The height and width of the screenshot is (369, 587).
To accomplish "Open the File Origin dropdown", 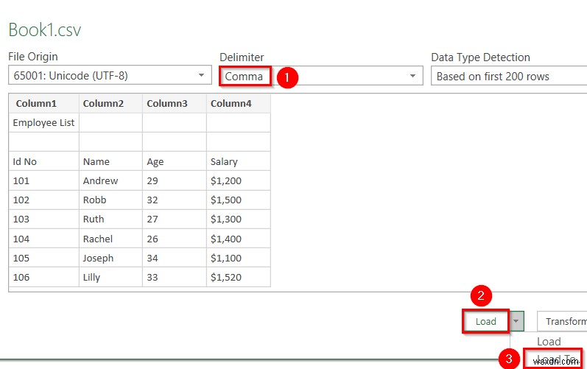I will pos(110,75).
